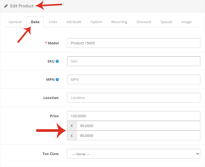Click the pound currency symbol addon
Viewport: 205px width, 167px height.
72,135
